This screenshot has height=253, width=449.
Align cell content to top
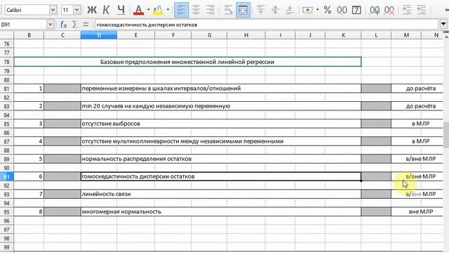coord(260,10)
